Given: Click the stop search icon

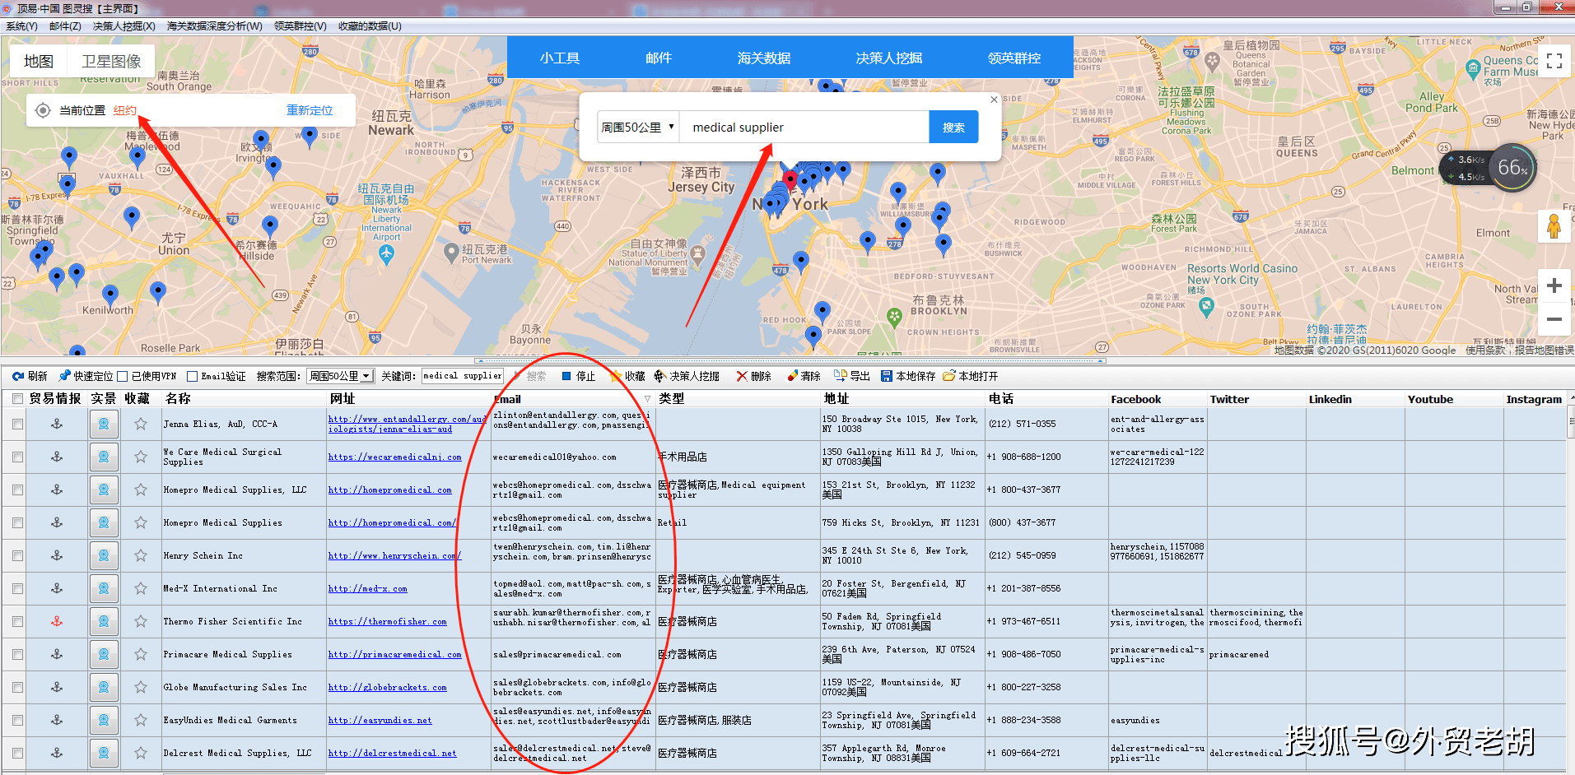Looking at the screenshot, I should click(566, 376).
